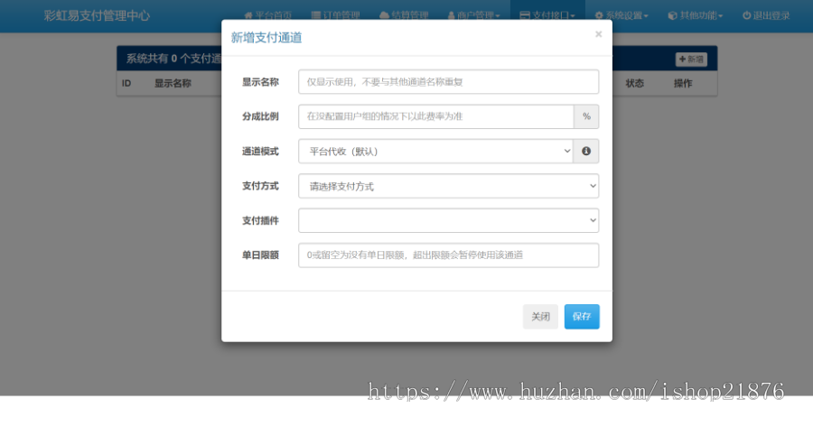Click the percent sign addon
This screenshot has width=813, height=436.
point(586,116)
